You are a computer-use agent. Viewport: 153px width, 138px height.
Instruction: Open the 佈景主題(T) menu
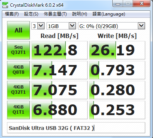[x=55, y=14]
